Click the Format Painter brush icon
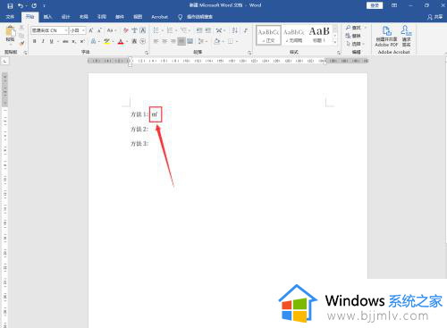The image size is (447, 328). (21, 44)
